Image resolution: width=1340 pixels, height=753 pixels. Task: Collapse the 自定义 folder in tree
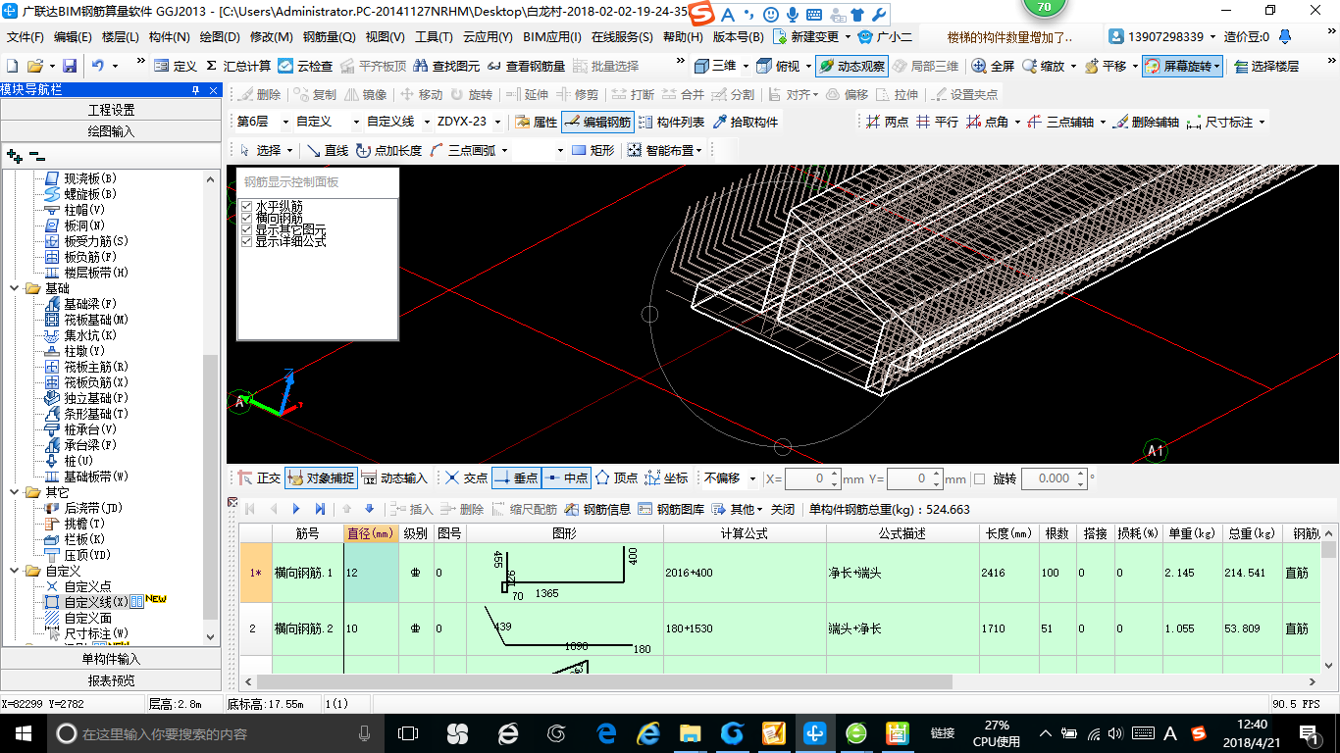coord(15,571)
